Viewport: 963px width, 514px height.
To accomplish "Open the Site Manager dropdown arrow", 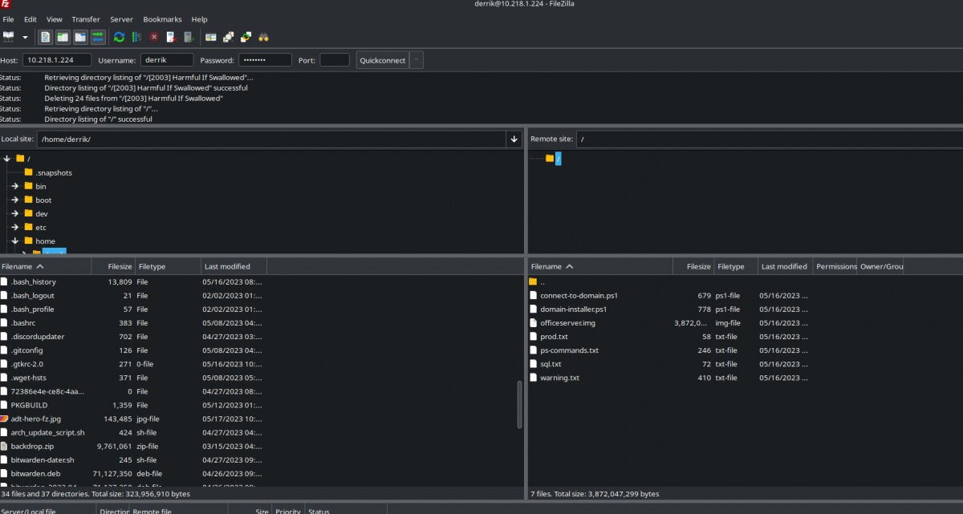I will pyautogui.click(x=25, y=37).
